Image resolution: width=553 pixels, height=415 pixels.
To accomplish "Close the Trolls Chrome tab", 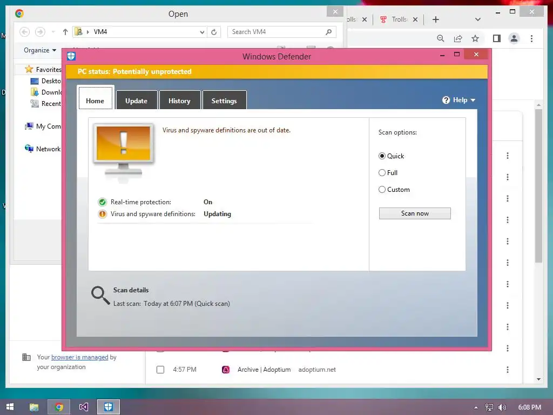I will click(415, 19).
